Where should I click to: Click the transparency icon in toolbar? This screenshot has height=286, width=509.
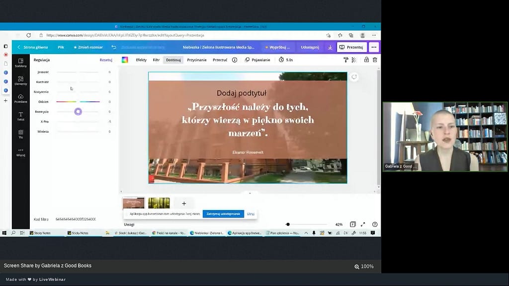tap(354, 60)
